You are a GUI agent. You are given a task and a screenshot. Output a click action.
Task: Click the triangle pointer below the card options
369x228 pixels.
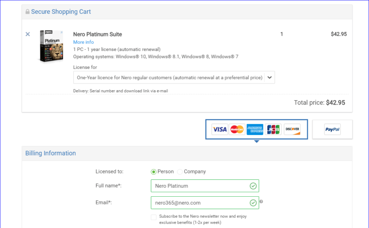[x=256, y=141]
